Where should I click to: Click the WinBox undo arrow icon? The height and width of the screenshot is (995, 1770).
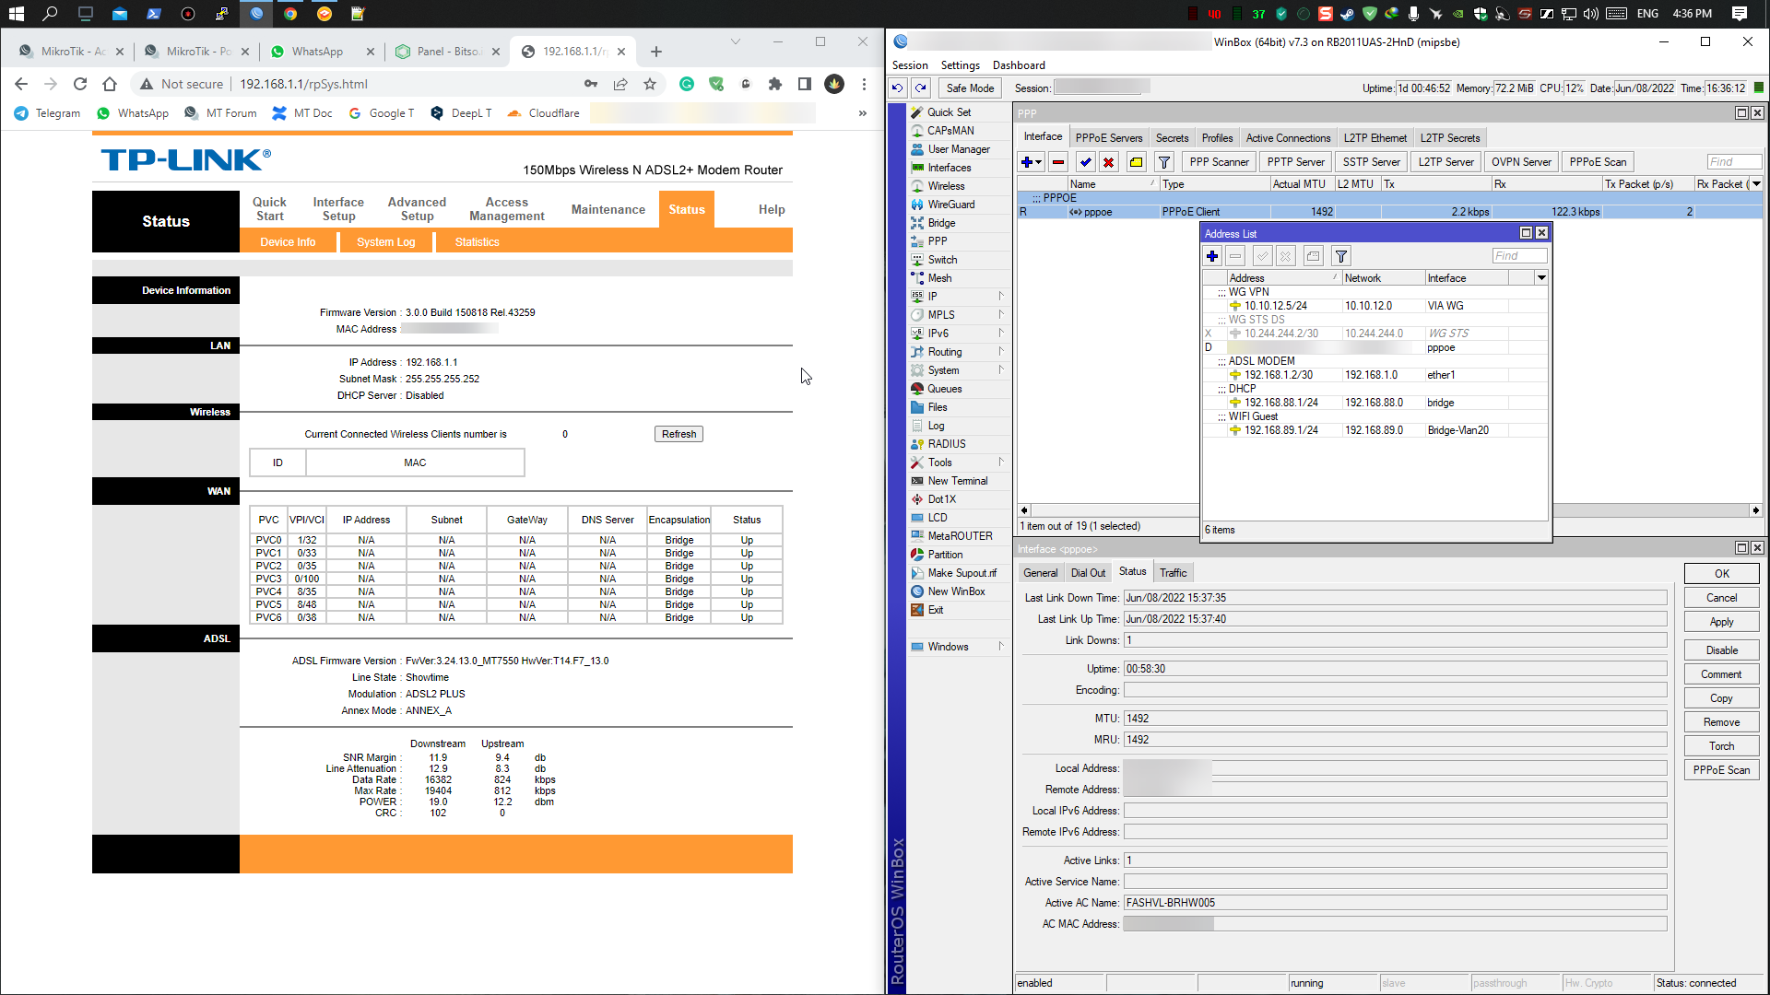click(897, 88)
